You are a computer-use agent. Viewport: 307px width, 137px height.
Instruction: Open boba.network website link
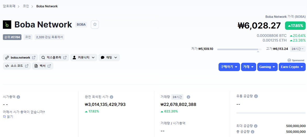click(x=20, y=58)
